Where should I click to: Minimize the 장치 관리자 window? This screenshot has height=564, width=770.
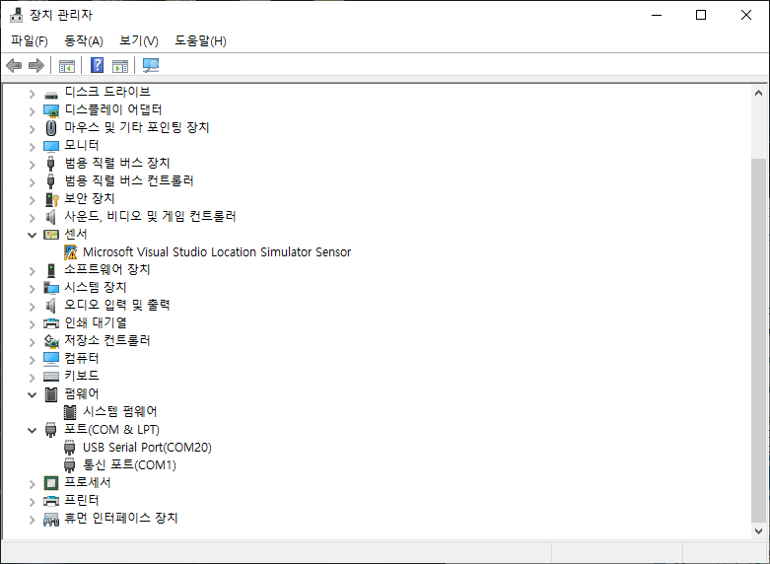pyautogui.click(x=657, y=15)
